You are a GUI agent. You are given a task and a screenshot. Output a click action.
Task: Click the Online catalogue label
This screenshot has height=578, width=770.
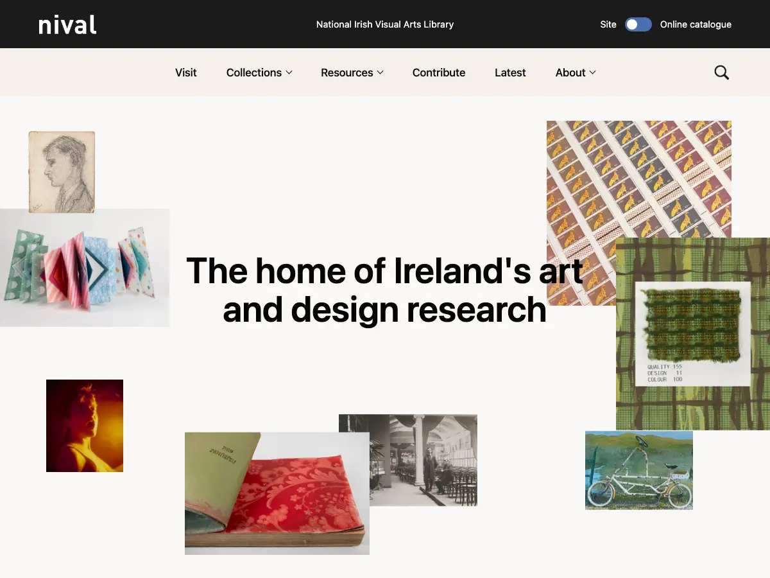696,24
